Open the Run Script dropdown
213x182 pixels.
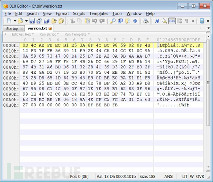coord(49,34)
